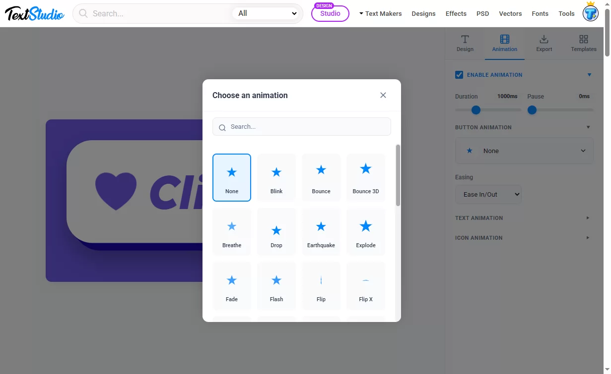Screen dimensions: 611x374
Task: Open the Export panel icon
Action: tap(544, 39)
